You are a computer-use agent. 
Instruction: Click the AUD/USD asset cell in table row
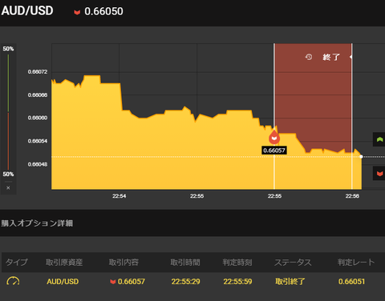point(63,282)
